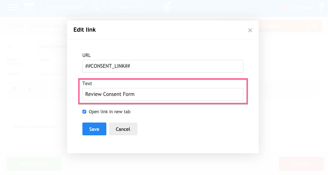Click the paragraph format toolbar icon
The width and height of the screenshot is (328, 175).
pyautogui.click(x=14, y=90)
